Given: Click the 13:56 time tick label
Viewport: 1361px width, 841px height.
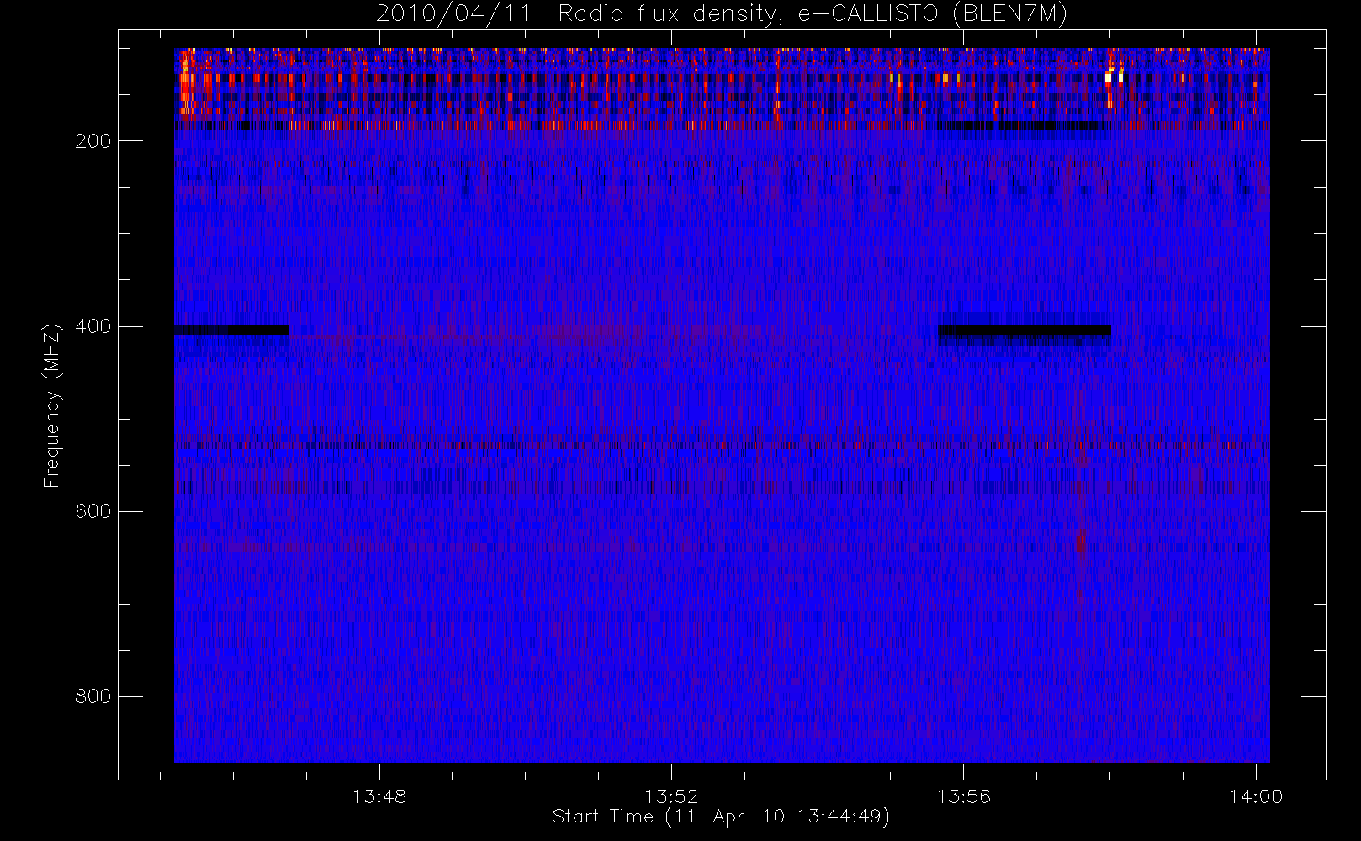Looking at the screenshot, I should click(964, 796).
